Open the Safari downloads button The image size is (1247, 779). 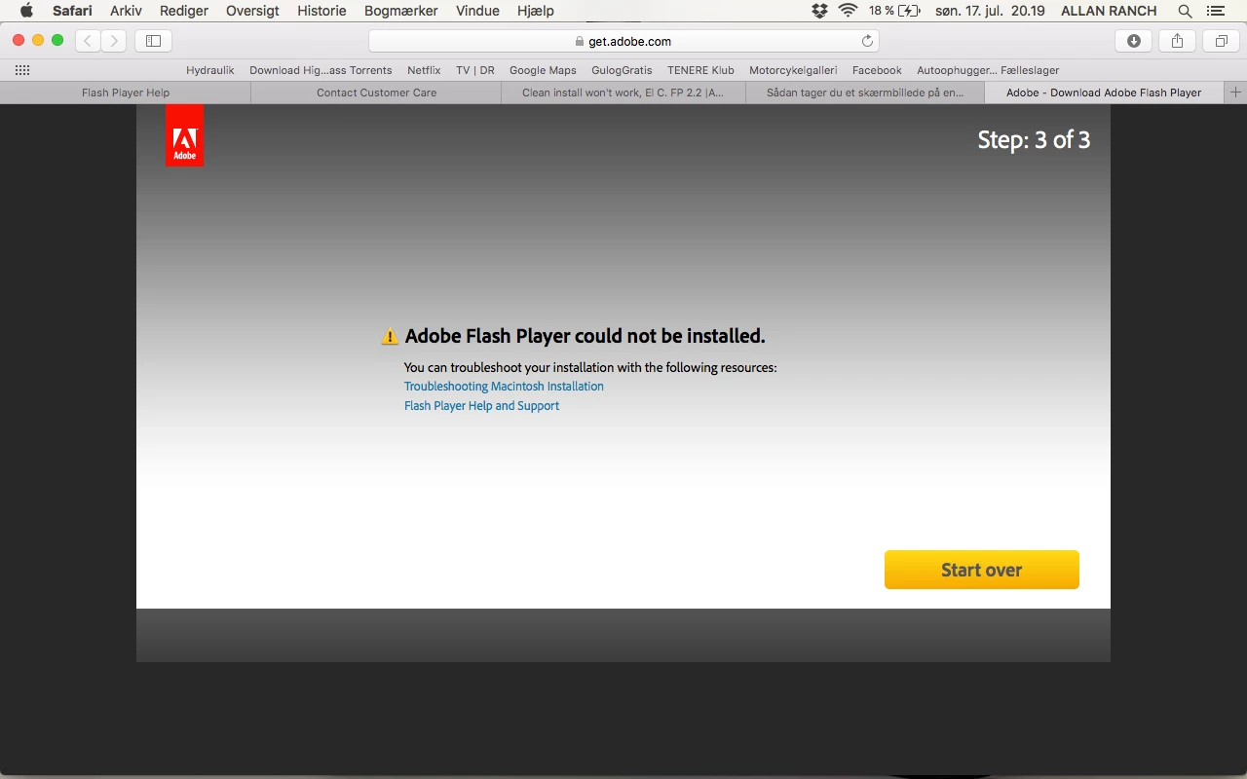1133,41
